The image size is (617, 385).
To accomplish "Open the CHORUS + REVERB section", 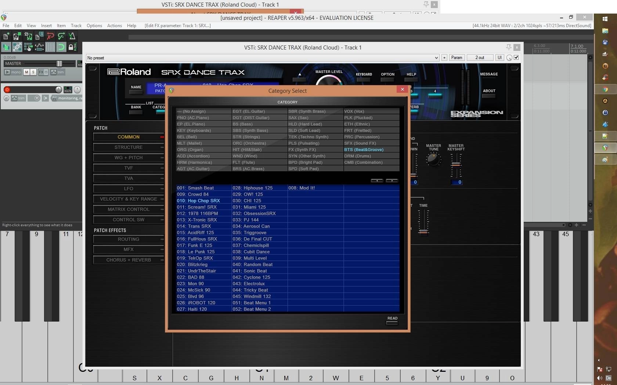I will [129, 260].
